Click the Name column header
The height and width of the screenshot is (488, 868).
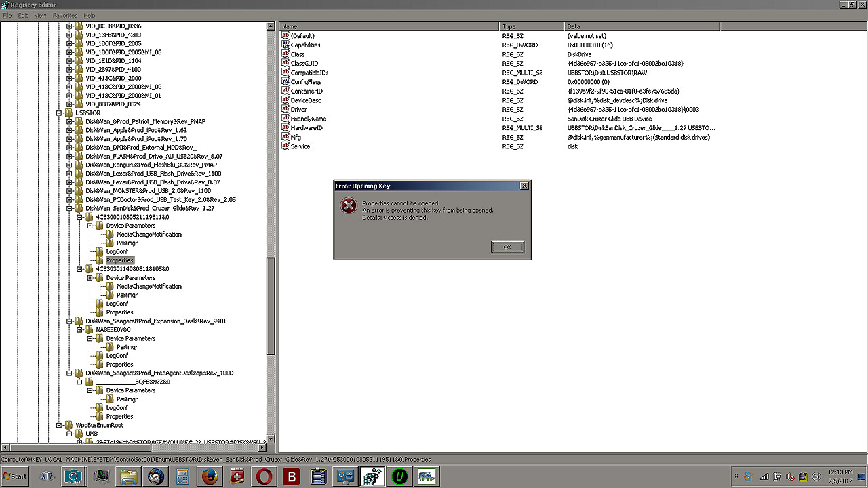389,26
